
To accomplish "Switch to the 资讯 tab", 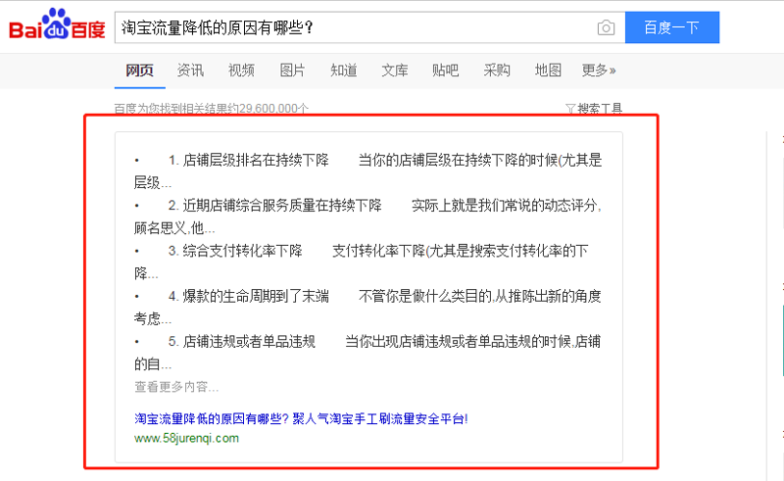I will pyautogui.click(x=190, y=71).
